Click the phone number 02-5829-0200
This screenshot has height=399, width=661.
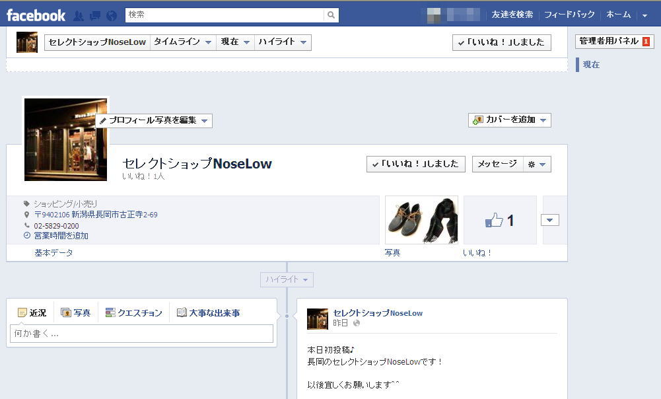56,226
